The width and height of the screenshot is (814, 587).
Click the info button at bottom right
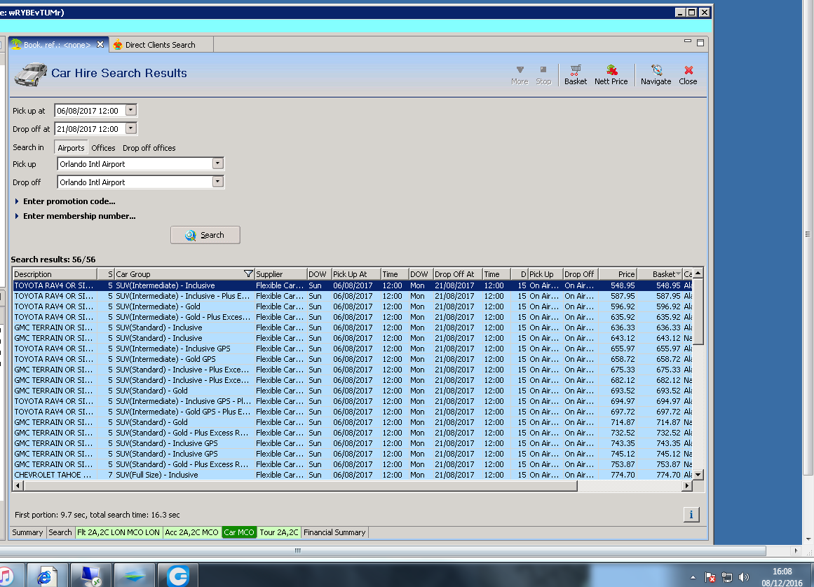point(691,514)
